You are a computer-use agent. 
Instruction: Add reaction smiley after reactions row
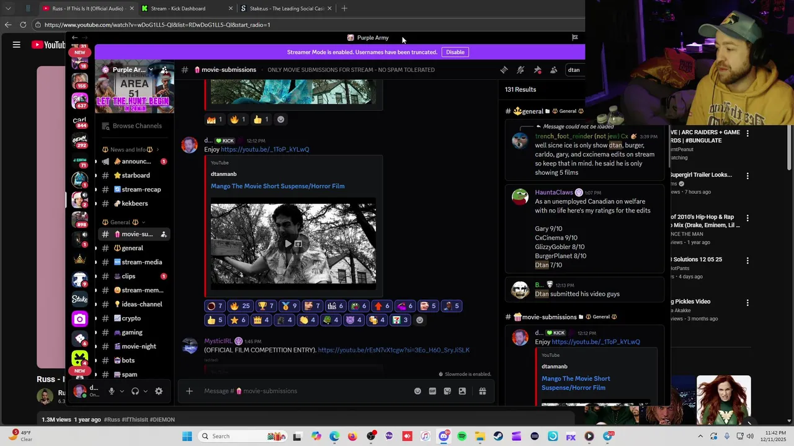(419, 320)
